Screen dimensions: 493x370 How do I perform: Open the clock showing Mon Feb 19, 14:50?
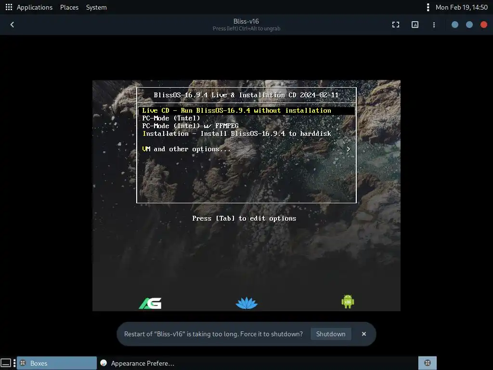click(461, 7)
